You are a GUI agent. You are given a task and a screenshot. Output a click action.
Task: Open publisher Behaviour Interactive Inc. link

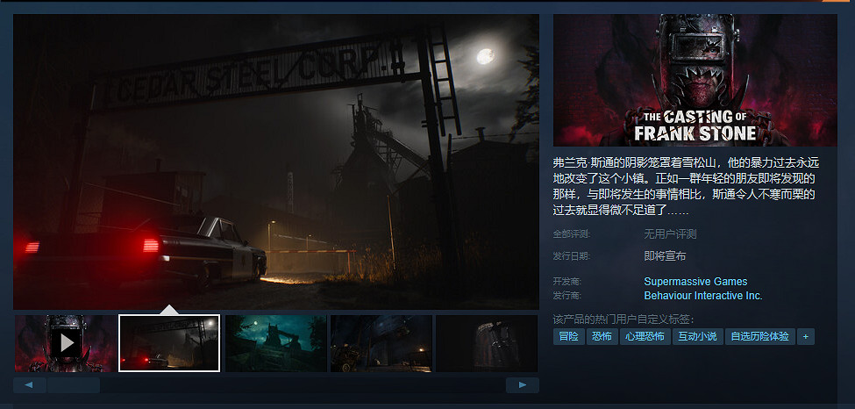tap(703, 296)
